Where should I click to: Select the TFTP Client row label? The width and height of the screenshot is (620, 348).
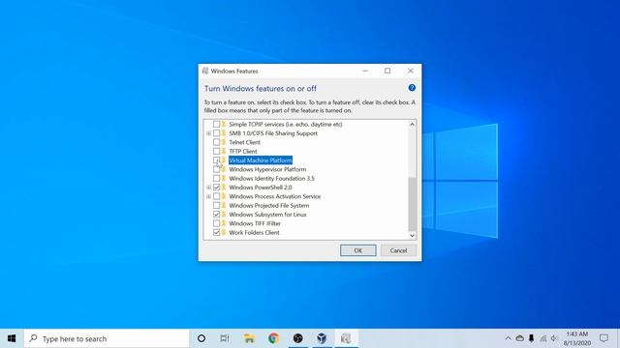tap(243, 151)
